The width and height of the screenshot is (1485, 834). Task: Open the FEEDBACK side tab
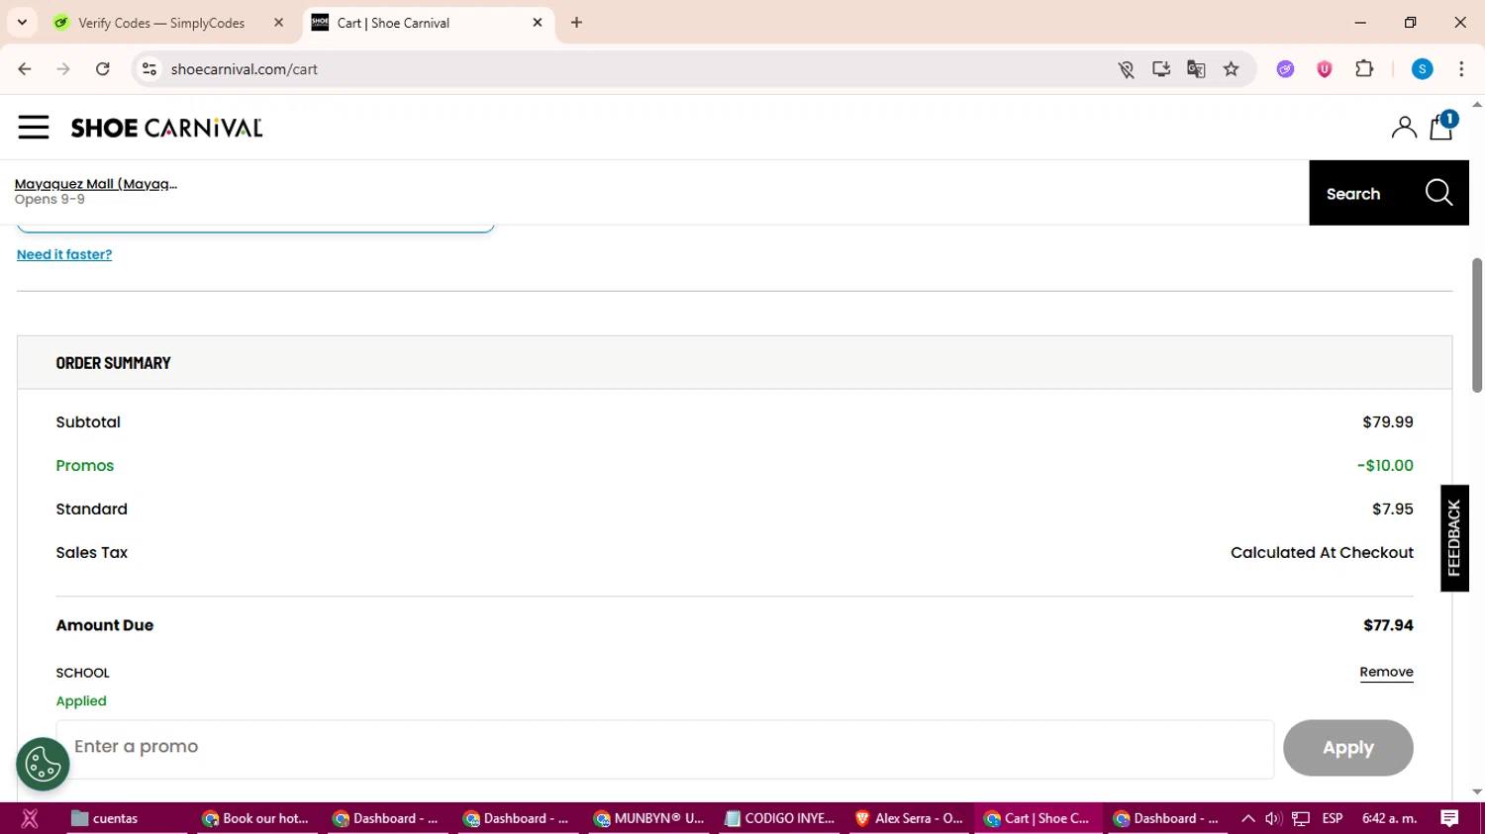pyautogui.click(x=1454, y=538)
